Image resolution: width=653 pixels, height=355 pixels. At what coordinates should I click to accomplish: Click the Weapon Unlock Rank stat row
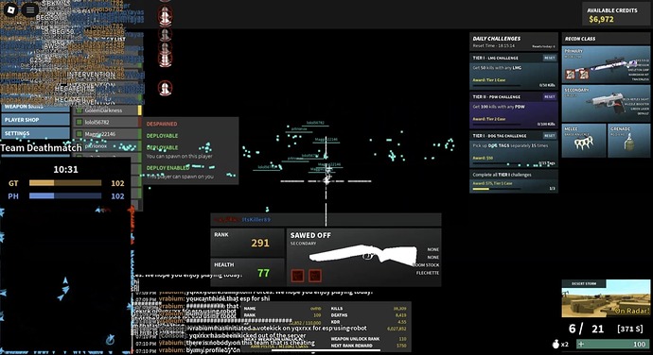click(x=368, y=339)
